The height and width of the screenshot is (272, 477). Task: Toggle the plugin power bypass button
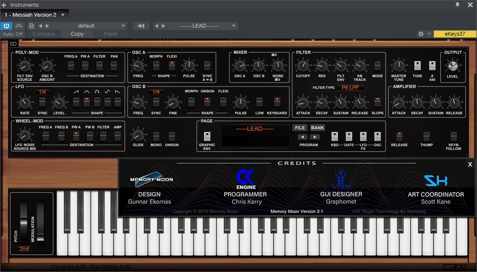click(6, 26)
